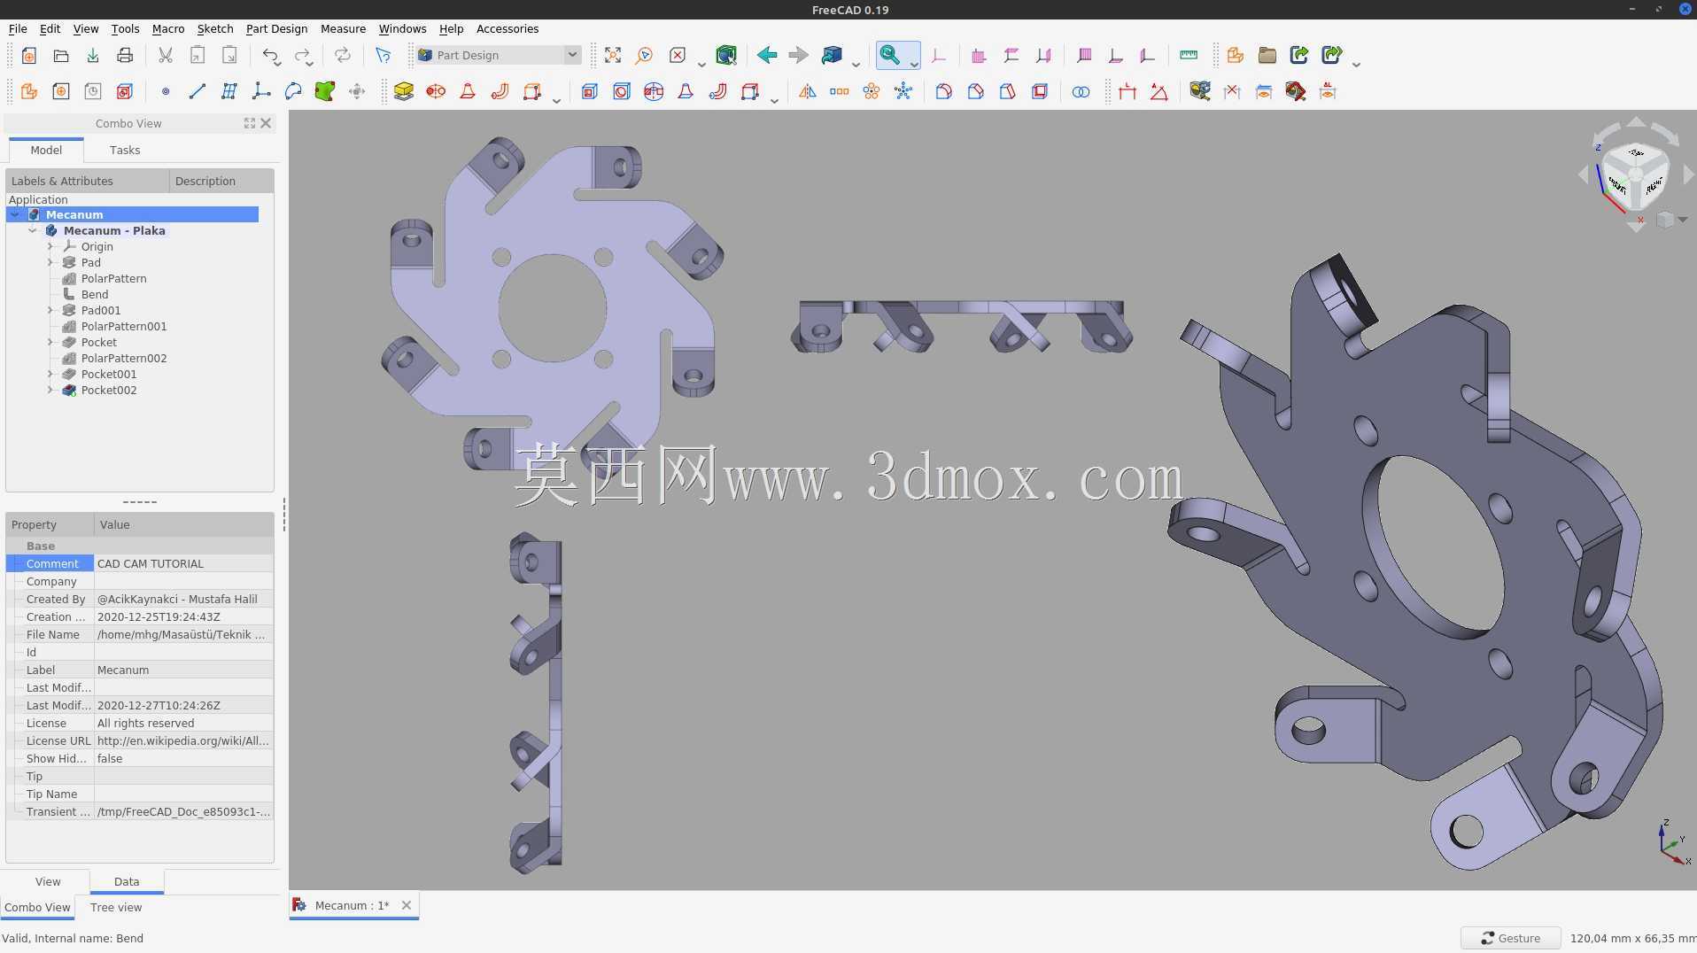Expand the Pocket001 tree item
Screen dimensions: 1697x953
coord(50,374)
